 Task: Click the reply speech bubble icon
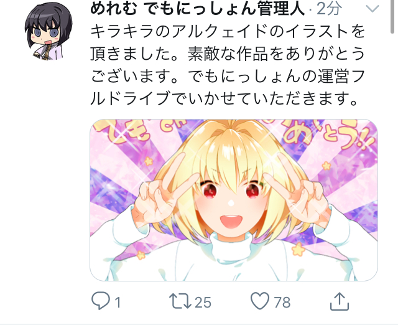pos(101,301)
